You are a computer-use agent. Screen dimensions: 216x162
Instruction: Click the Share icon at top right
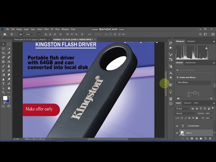point(213,34)
